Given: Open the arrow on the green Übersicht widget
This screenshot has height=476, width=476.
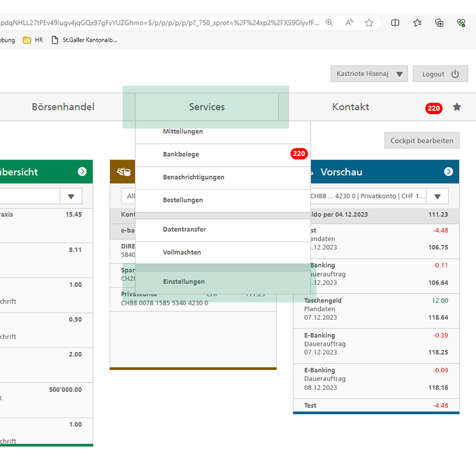Looking at the screenshot, I should [x=82, y=172].
